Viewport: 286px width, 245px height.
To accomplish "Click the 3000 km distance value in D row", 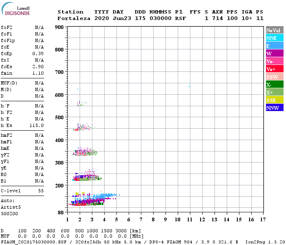I will coord(121,231).
